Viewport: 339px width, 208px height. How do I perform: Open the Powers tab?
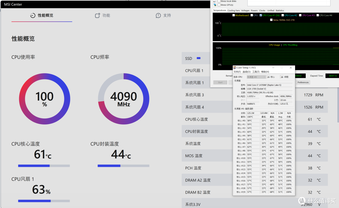click(254, 10)
